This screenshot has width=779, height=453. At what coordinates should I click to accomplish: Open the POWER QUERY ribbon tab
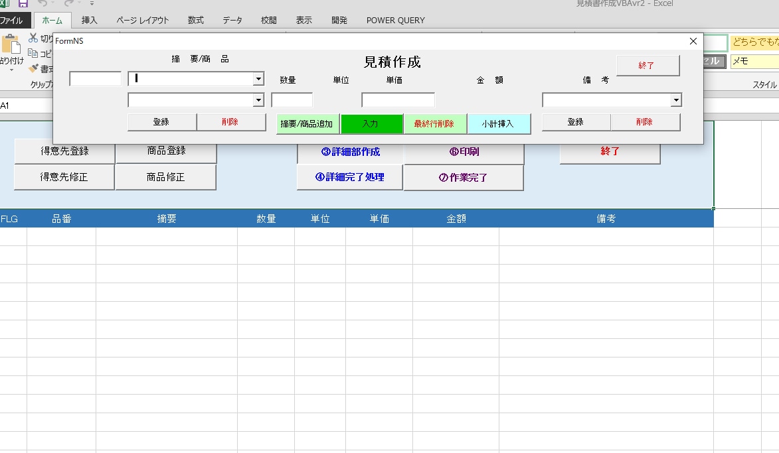(x=395, y=21)
